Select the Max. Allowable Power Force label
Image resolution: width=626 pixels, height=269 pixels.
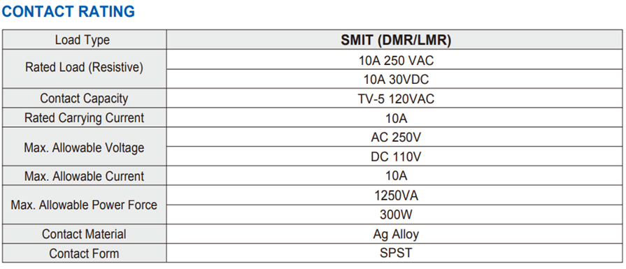pyautogui.click(x=84, y=205)
